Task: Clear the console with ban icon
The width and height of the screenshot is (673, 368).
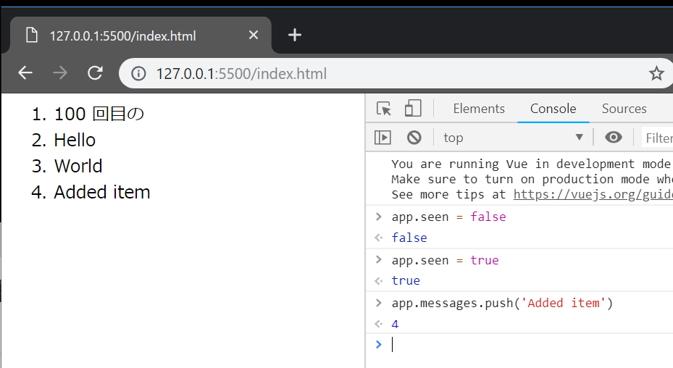Action: (x=414, y=138)
